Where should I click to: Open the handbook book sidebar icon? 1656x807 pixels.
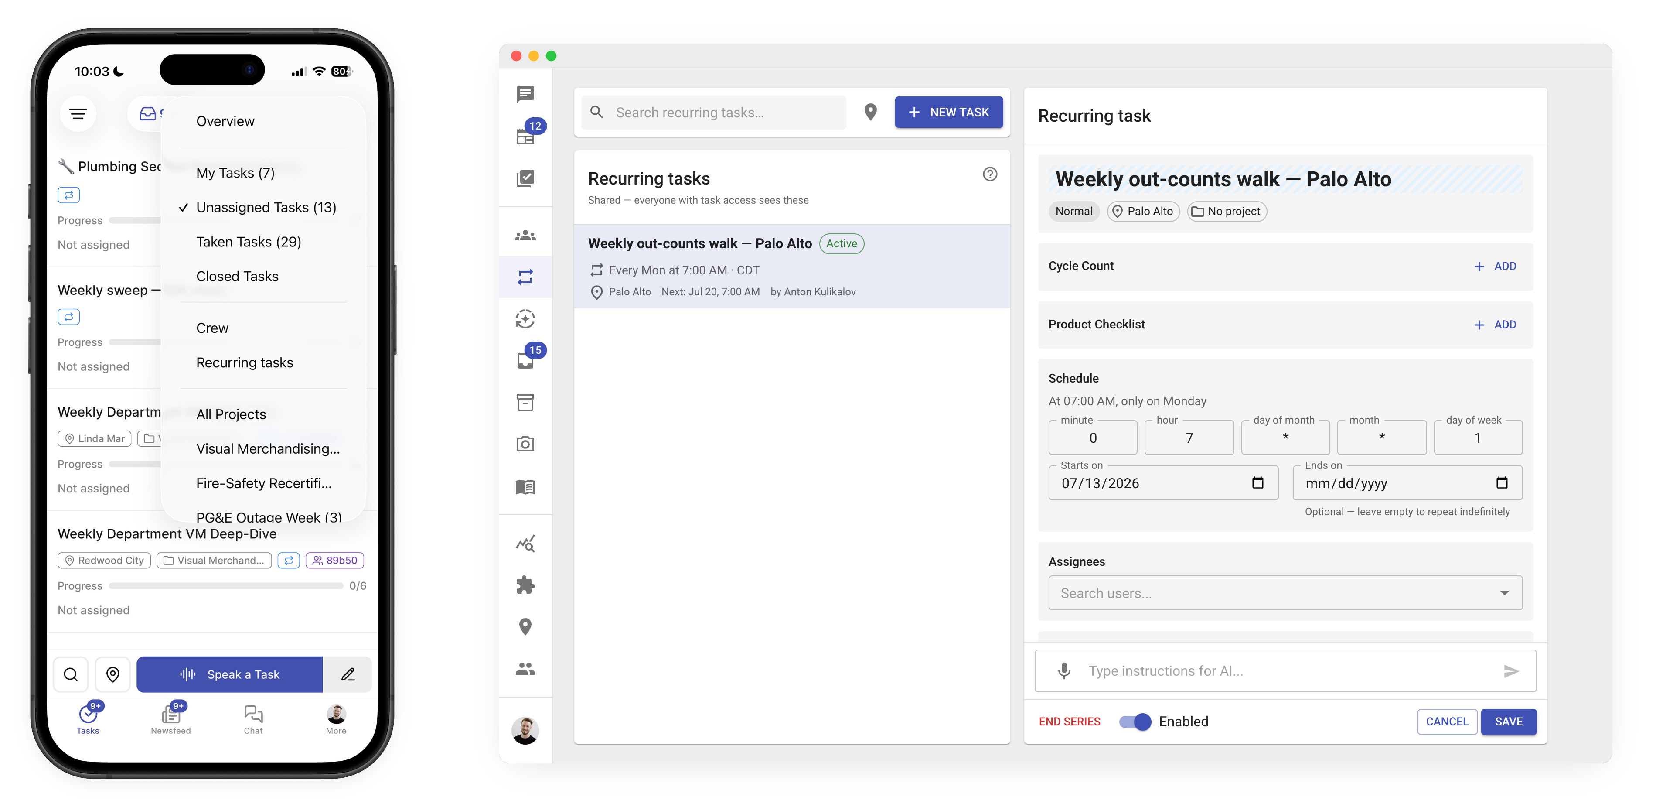[x=525, y=487]
